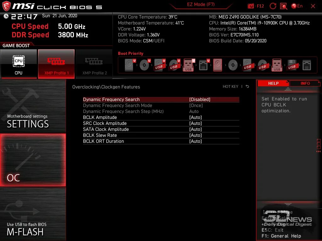Click the triple arrow marker on right edge
This screenshot has height=241, width=322.
(319, 152)
